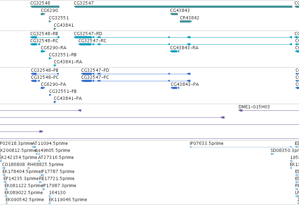
Task: Click the CG43843 gene arrow glyph
Action: (174, 14)
